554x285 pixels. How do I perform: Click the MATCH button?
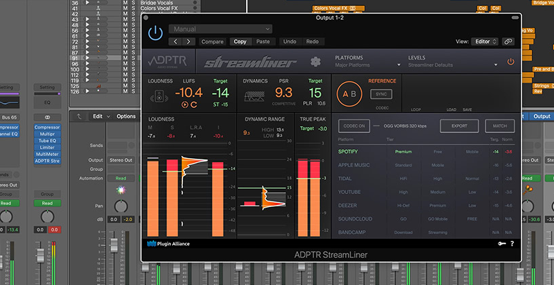click(500, 126)
